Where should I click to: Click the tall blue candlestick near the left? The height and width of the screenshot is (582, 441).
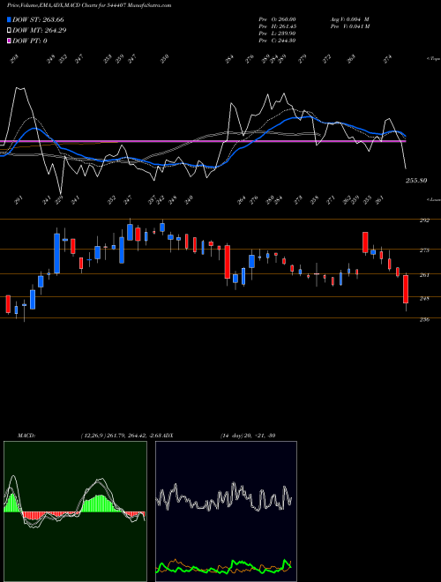tap(56, 253)
